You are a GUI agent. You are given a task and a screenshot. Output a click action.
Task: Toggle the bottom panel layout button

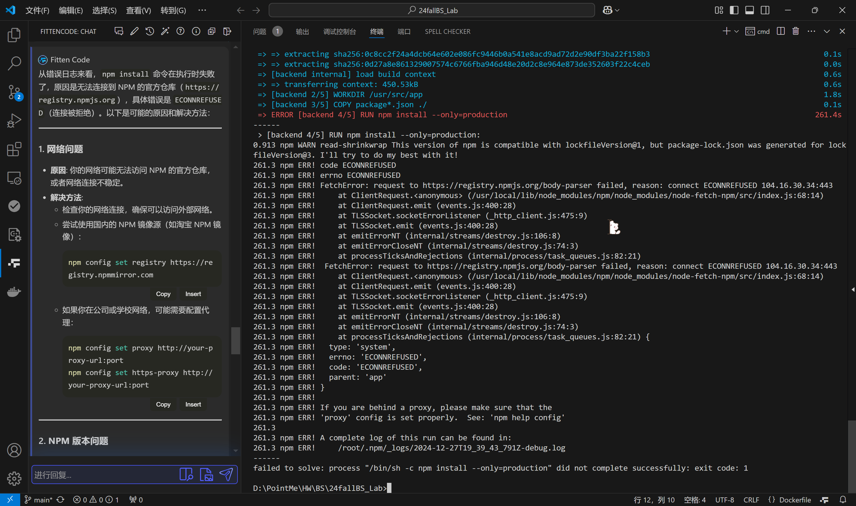pos(750,10)
